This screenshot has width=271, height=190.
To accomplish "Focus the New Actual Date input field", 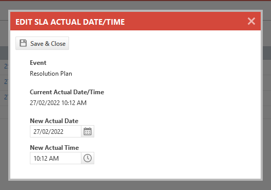I will pyautogui.click(x=56, y=131).
